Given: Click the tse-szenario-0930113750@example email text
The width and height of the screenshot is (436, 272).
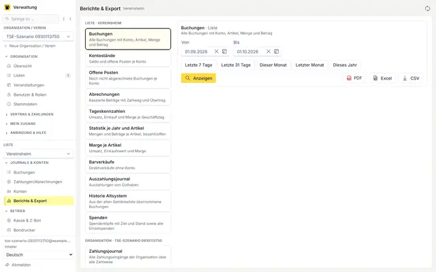Looking at the screenshot, I should (37, 241).
